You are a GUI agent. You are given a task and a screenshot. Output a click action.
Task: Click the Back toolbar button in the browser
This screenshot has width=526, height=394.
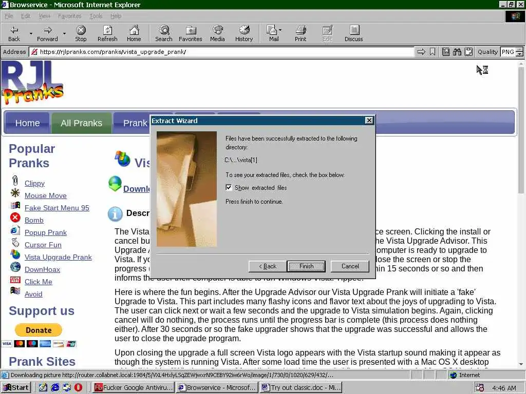(14, 33)
